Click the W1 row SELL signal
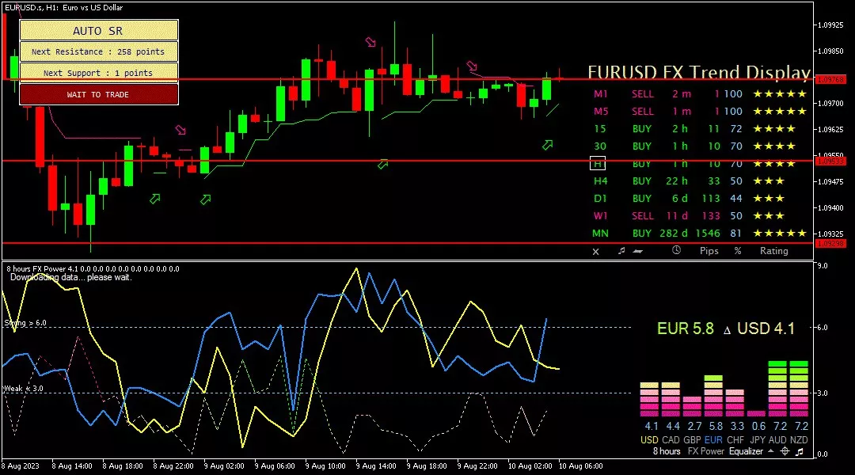The image size is (855, 475). click(642, 216)
